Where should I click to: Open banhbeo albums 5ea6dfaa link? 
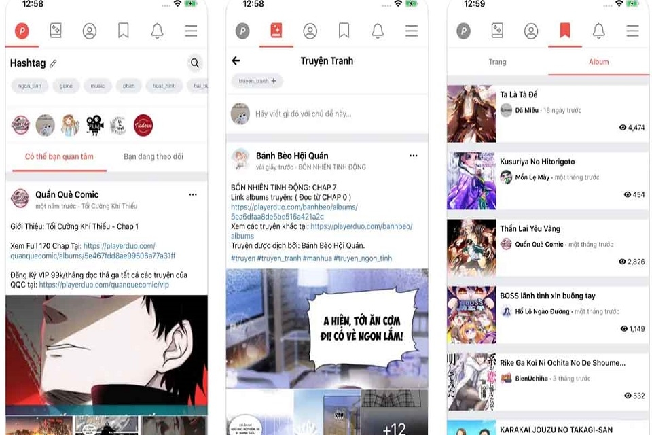coord(294,211)
